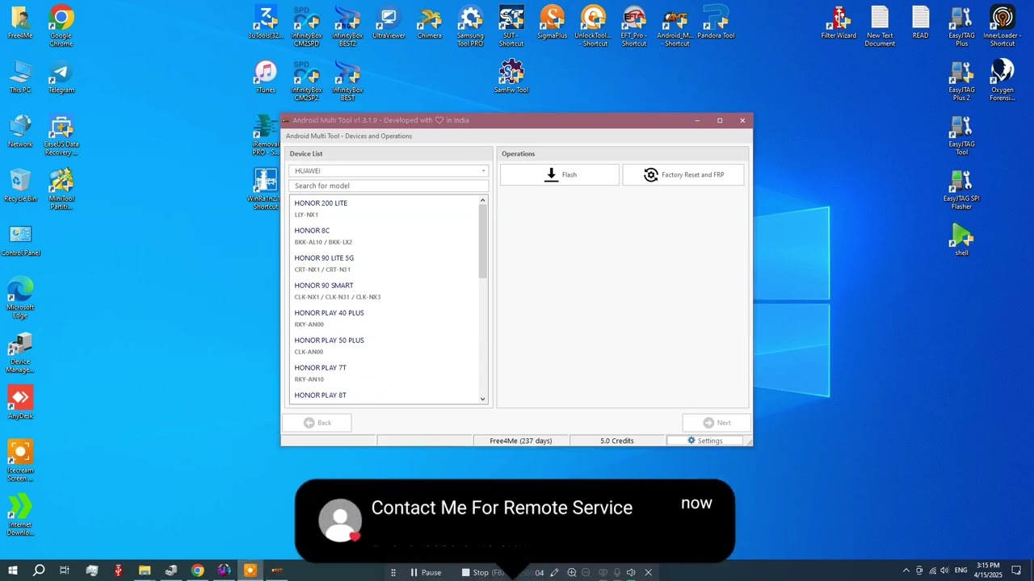Open the Microsoft Edge desktop icon
Image resolution: width=1034 pixels, height=581 pixels.
tap(20, 298)
